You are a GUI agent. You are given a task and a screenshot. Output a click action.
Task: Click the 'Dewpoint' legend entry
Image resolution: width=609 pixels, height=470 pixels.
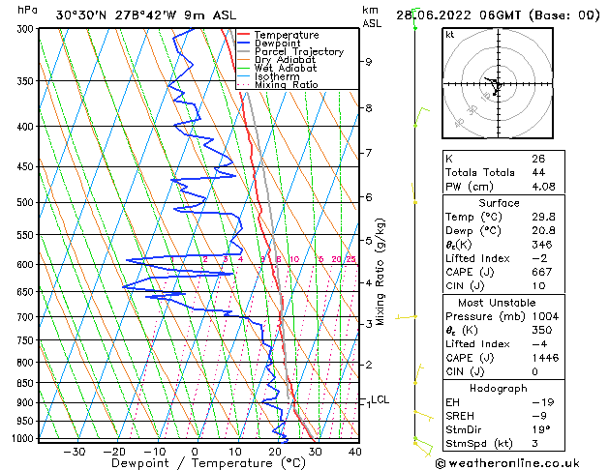point(277,44)
